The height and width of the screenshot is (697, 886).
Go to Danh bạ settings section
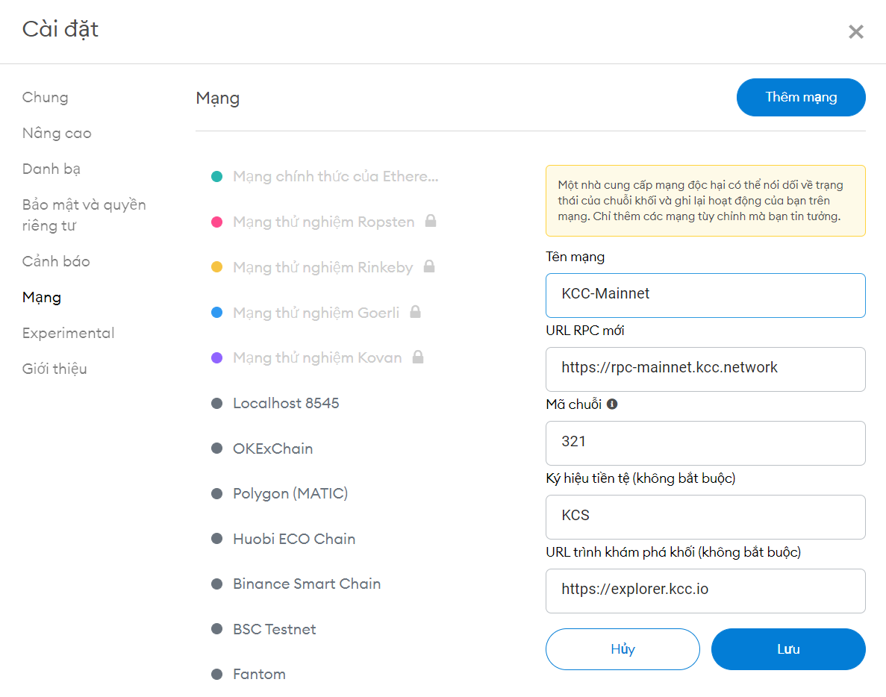pos(52,169)
